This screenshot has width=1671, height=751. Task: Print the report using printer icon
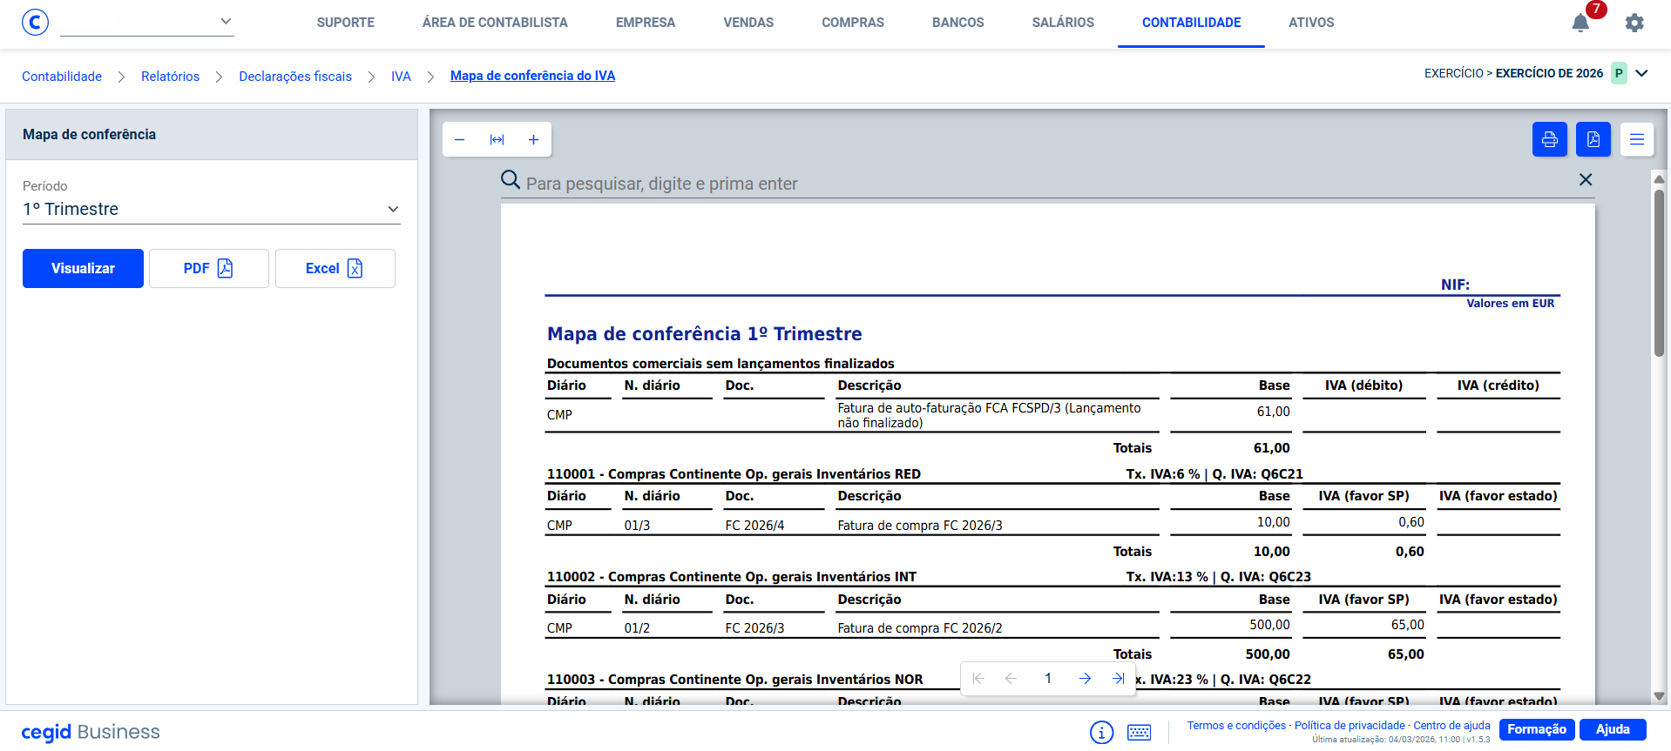(1550, 139)
